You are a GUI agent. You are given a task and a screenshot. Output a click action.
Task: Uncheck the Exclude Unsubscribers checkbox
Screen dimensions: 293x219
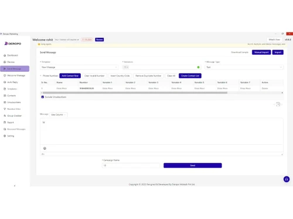tap(43, 97)
